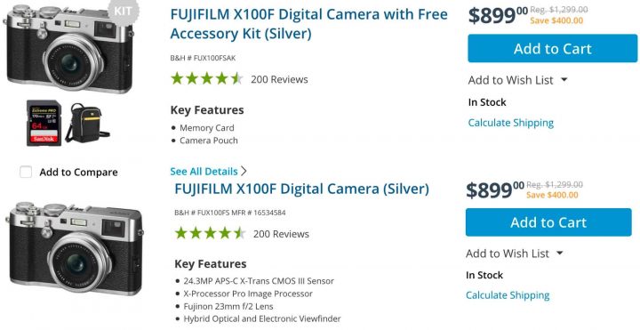Click the arrow next to See All Details
640x330 pixels.
[244, 171]
